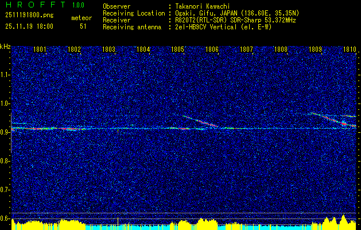Click the kHz axis unit label
361x230 pixels.
(x=5, y=47)
